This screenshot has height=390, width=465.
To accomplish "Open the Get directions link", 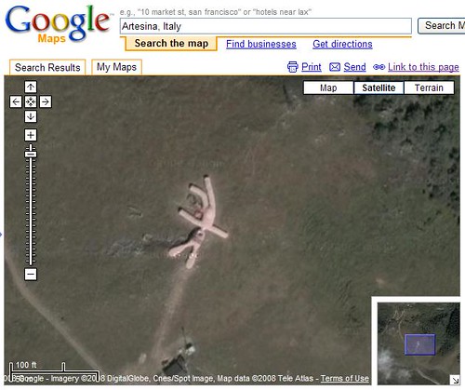I will [342, 44].
